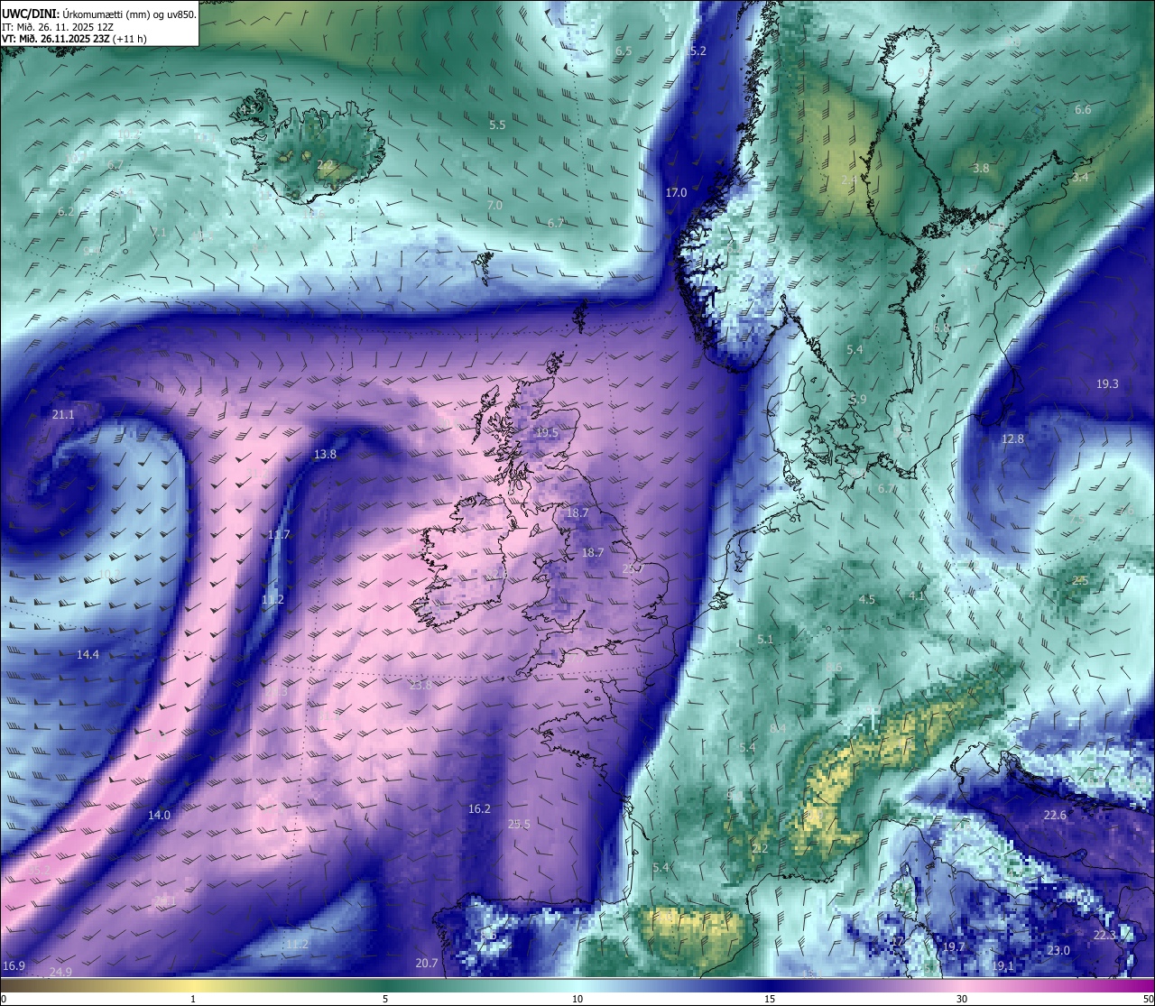This screenshot has width=1155, height=1006.
Task: Click the legend tick label 1
Action: 193,999
